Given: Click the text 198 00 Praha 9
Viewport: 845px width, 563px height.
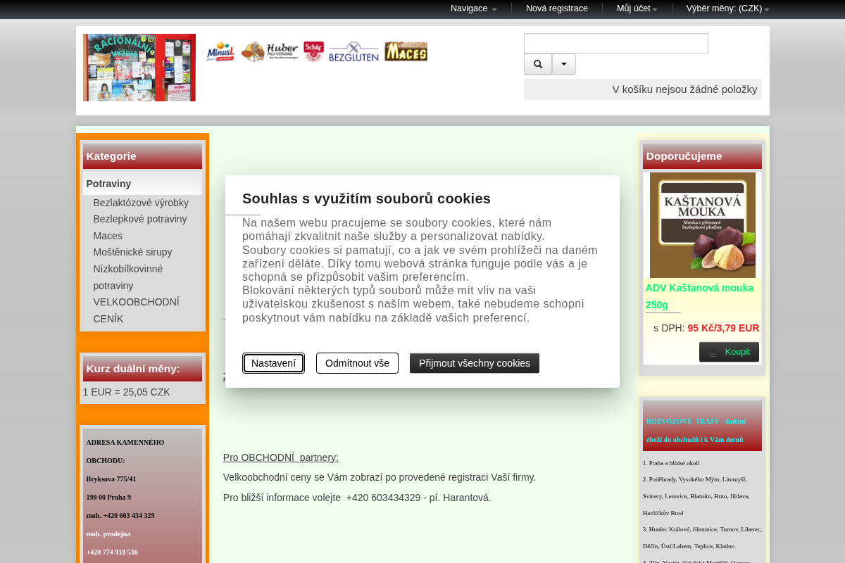Looking at the screenshot, I should click(108, 497).
